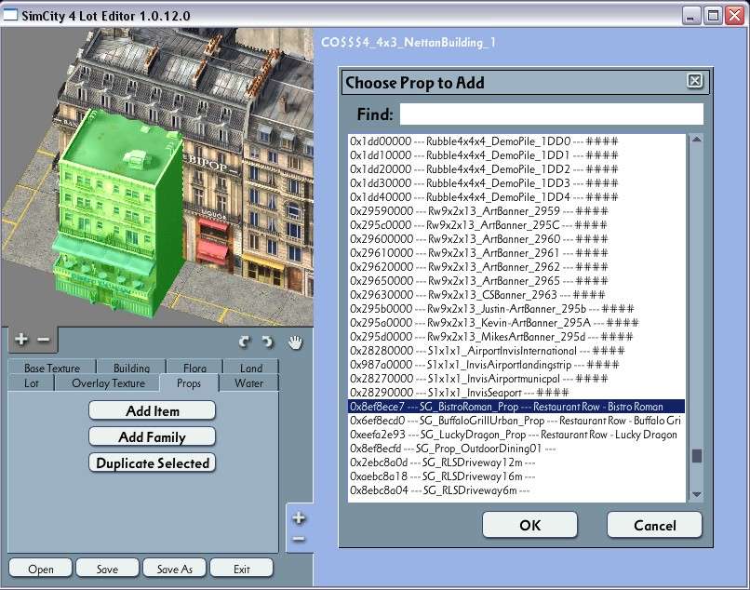Select Rw9x2x13_ArtBanner_295C row
This screenshot has width=750, height=590.
coord(516,225)
